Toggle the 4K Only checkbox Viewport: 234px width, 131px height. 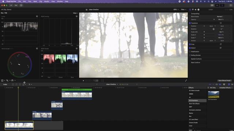tap(208, 88)
